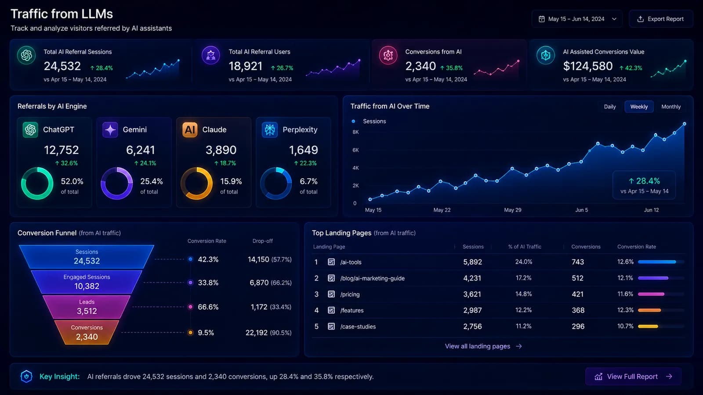
Task: Click the 18,921 referral users value
Action: 245,66
